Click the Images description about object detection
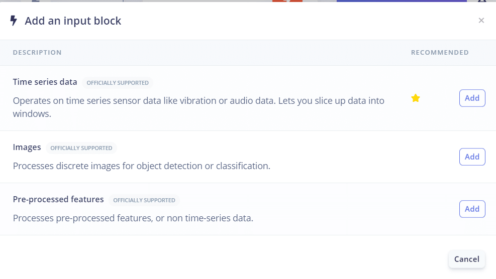496x279 pixels. click(x=142, y=166)
